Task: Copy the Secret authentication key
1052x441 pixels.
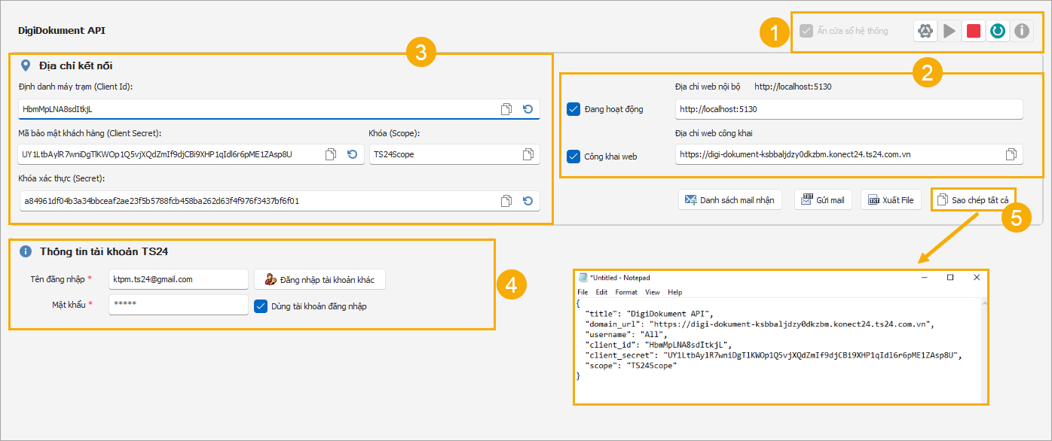Action: point(506,201)
